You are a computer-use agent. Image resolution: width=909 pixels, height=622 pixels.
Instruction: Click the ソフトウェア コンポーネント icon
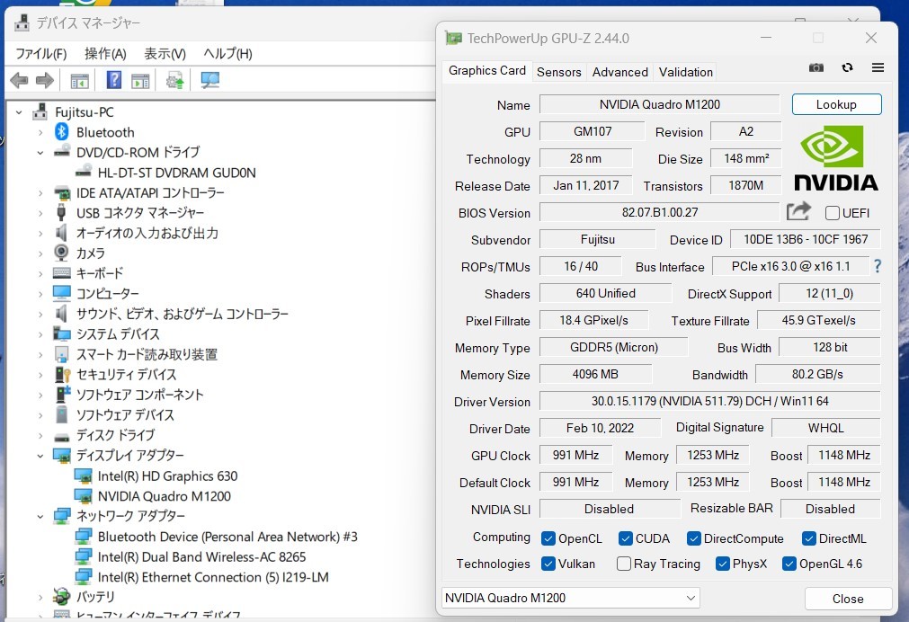tap(62, 395)
